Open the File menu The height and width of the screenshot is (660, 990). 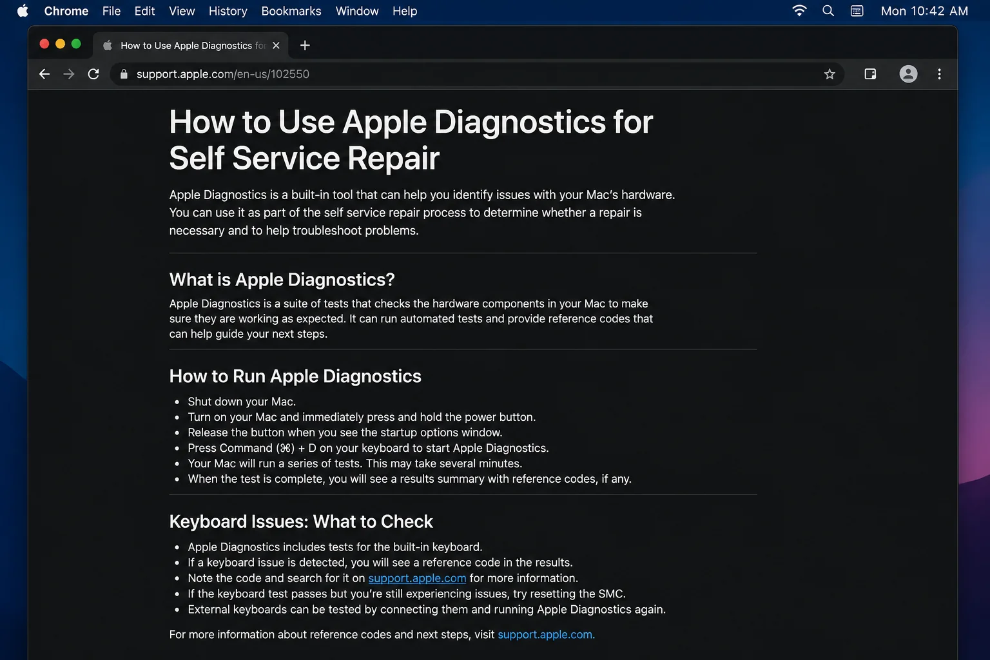(x=112, y=11)
